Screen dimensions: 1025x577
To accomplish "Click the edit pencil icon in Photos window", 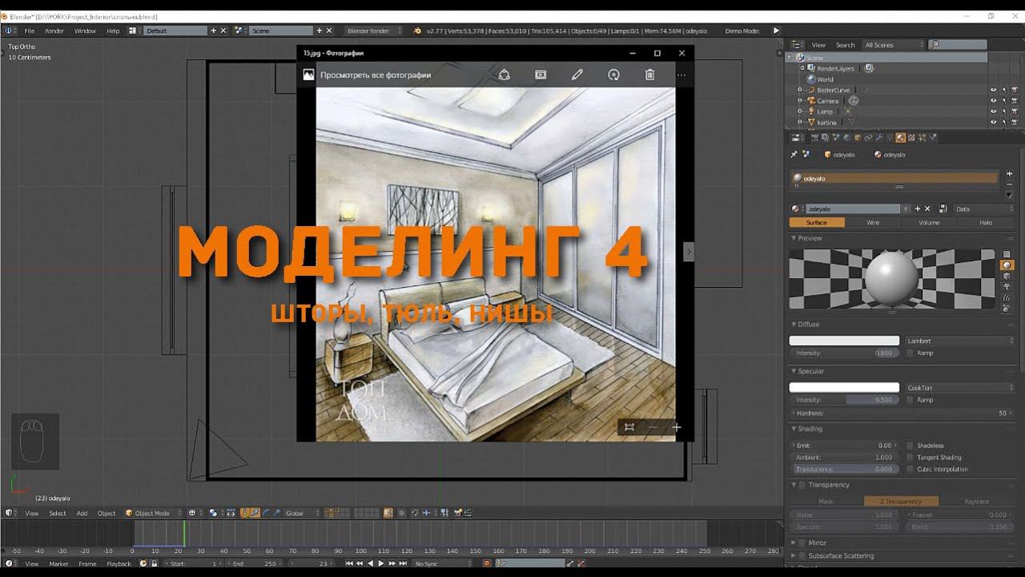I will click(x=577, y=75).
